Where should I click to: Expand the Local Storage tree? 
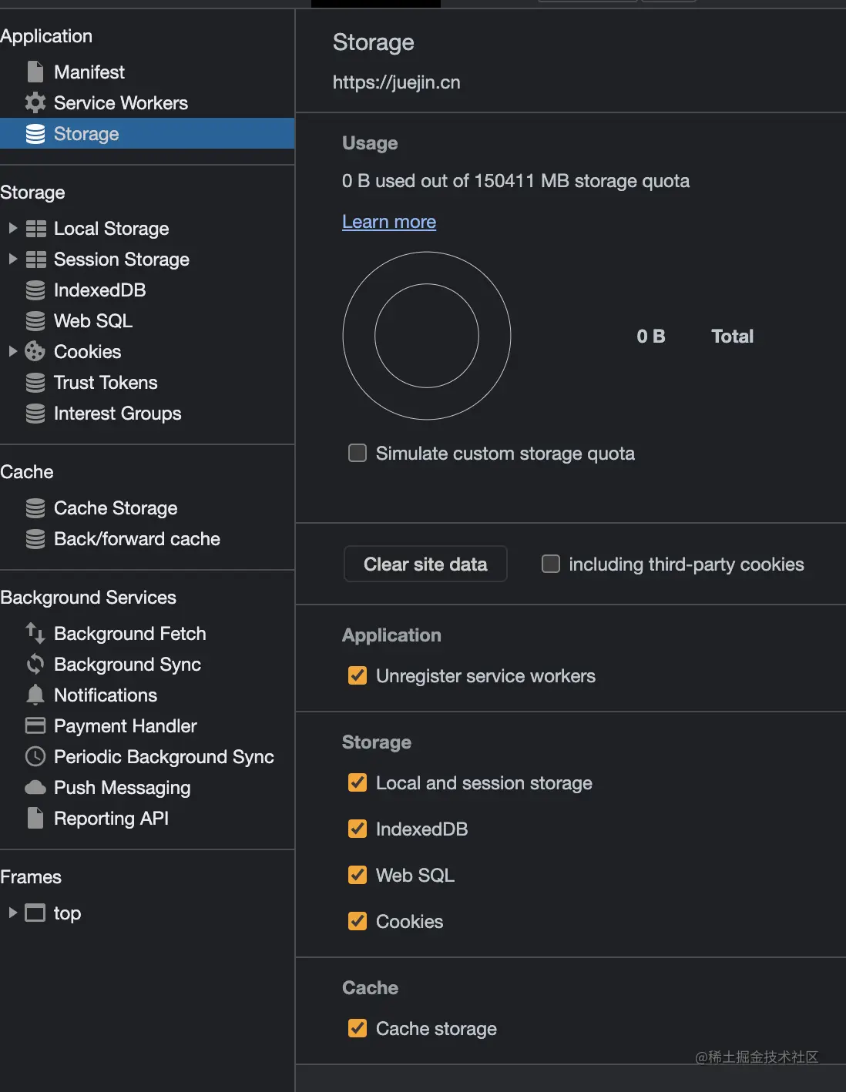click(x=12, y=229)
